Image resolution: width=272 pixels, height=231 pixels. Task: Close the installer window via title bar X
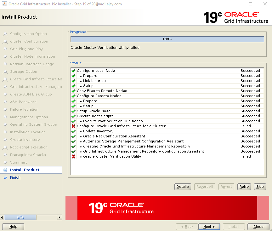click(265, 4)
